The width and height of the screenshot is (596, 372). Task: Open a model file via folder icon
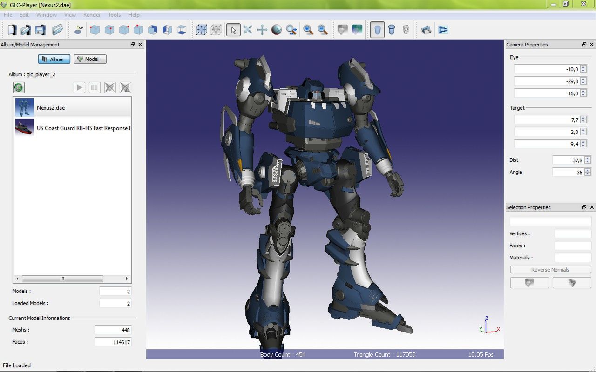coord(58,30)
